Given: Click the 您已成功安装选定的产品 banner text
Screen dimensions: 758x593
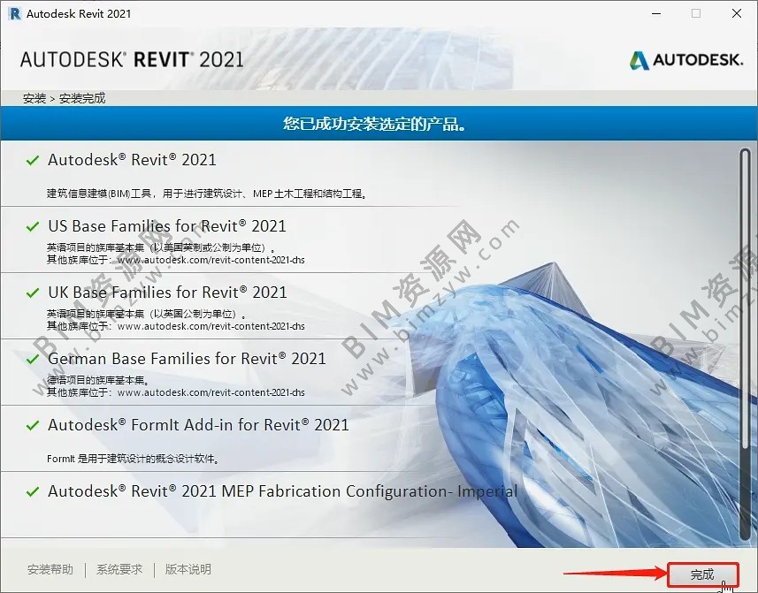Looking at the screenshot, I should (375, 124).
